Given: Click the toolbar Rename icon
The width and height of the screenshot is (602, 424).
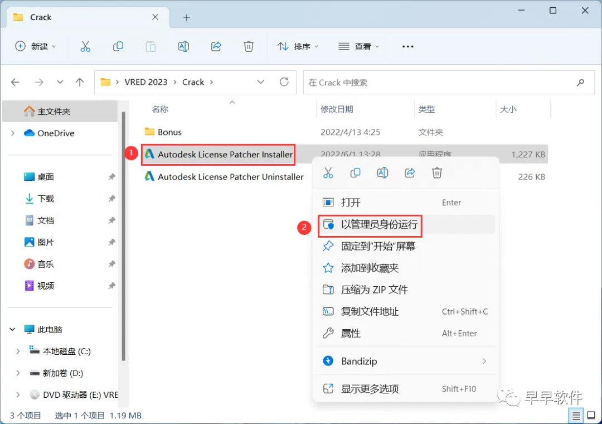Looking at the screenshot, I should click(183, 46).
